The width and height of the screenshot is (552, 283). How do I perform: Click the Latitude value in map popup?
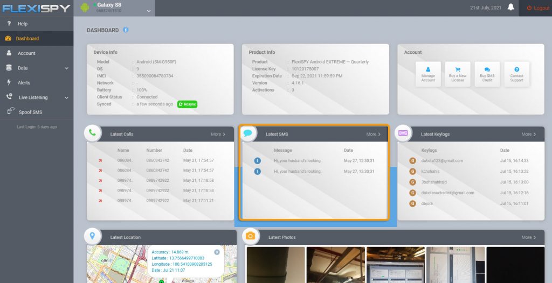187,258
